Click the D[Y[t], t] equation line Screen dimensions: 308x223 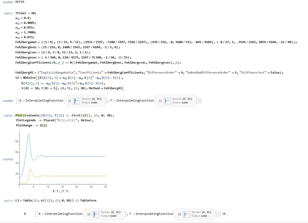63,84
